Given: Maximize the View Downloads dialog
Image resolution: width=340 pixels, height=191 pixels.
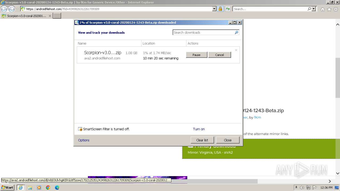Looking at the screenshot, I should (x=235, y=23).
